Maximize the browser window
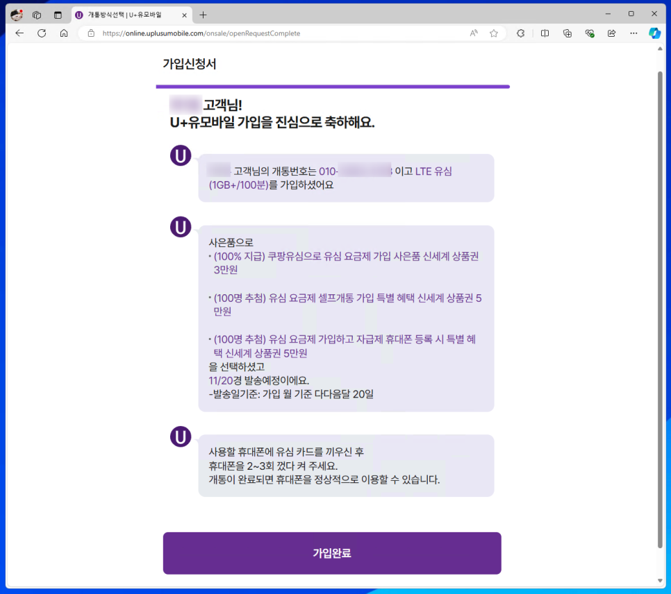The width and height of the screenshot is (671, 594). coord(631,14)
